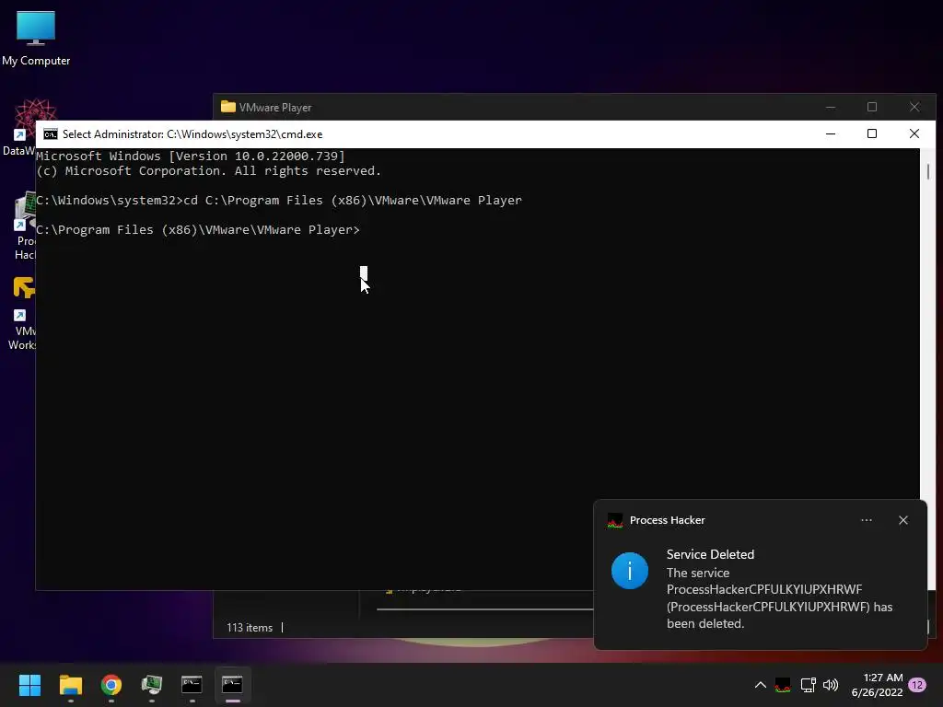Screen dimensions: 943x707
Task: Show hidden system tray icons
Action: (x=760, y=685)
